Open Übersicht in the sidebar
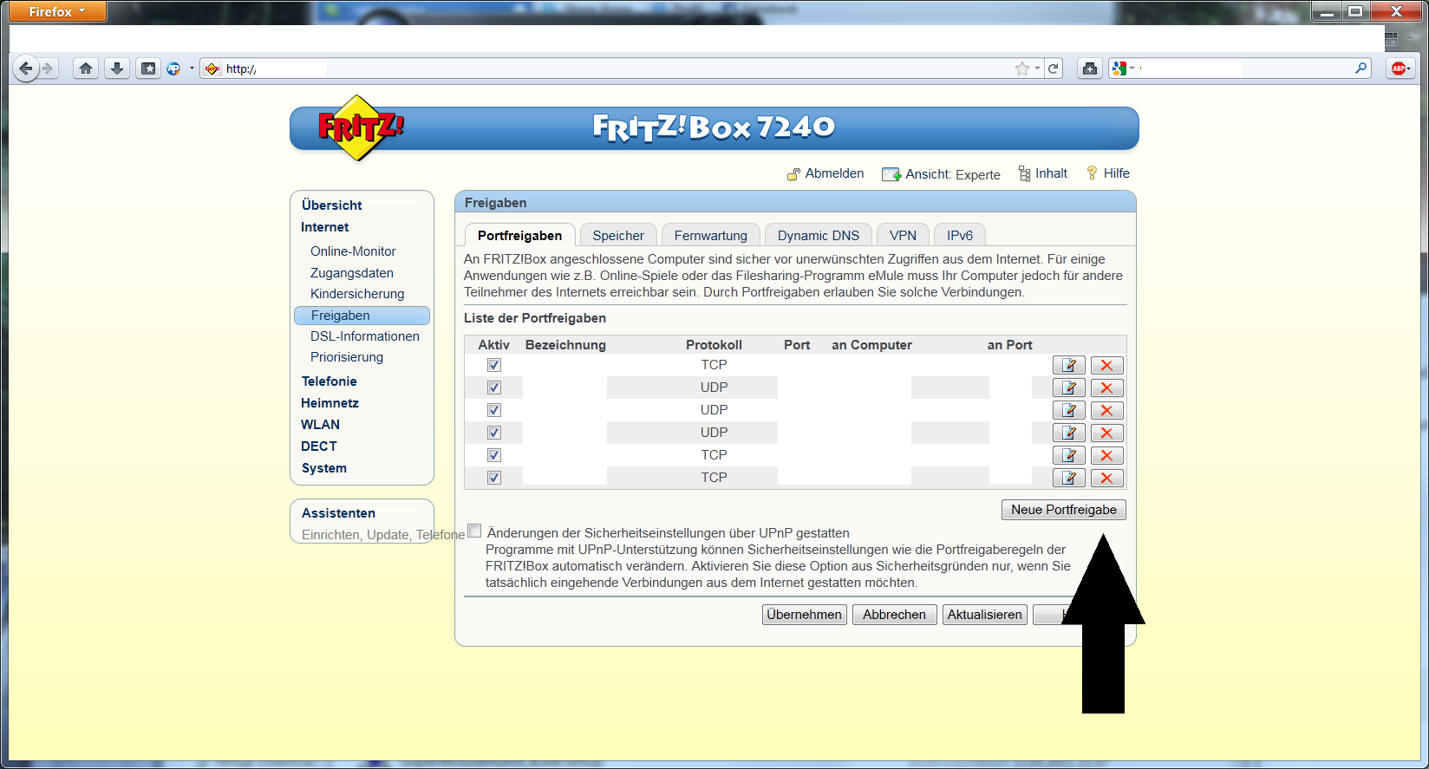 332,205
